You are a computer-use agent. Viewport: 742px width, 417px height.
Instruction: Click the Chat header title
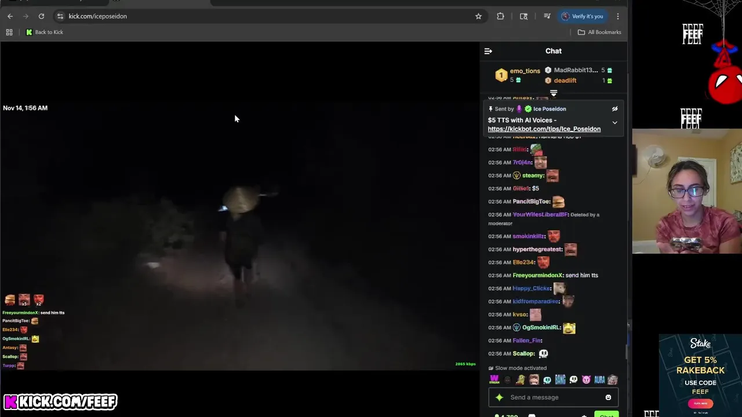click(x=554, y=51)
